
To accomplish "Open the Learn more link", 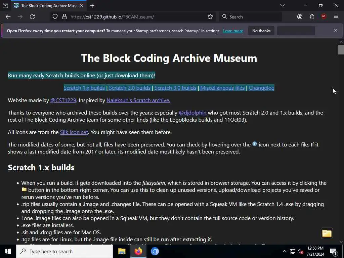I will click(233, 31).
